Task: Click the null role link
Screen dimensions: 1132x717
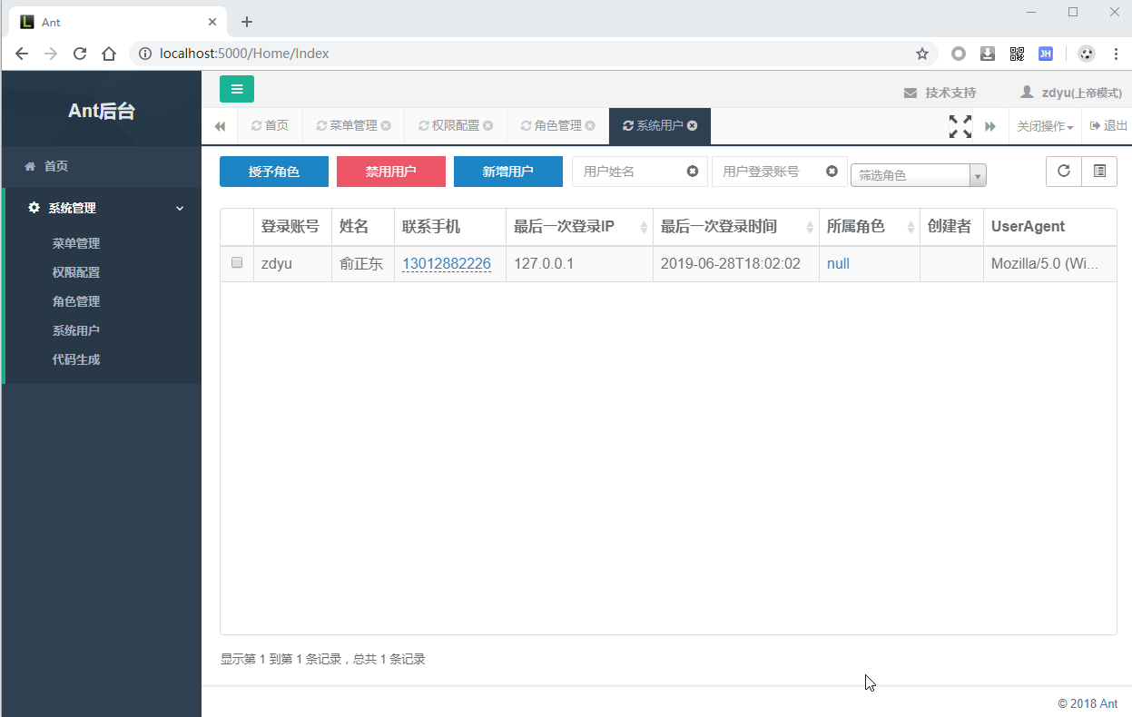Action: 838,264
